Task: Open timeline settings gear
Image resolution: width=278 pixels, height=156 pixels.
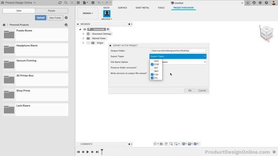Action: (x=274, y=152)
